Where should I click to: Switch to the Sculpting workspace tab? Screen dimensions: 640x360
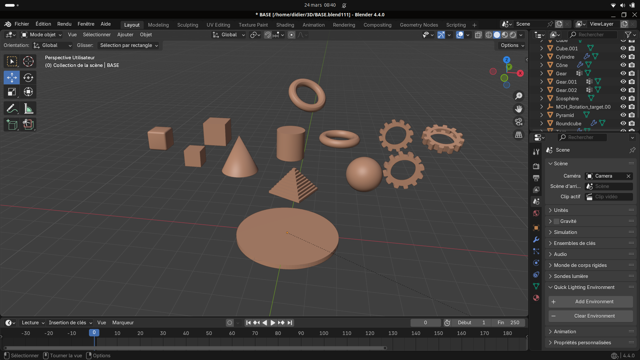point(187,25)
